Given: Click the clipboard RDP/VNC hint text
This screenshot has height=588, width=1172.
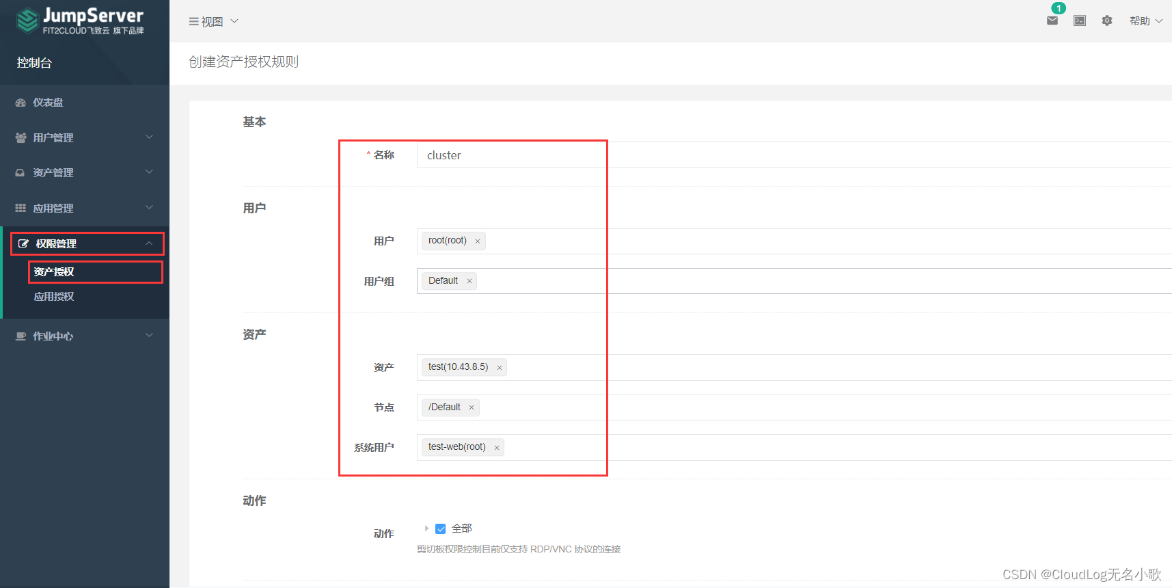Looking at the screenshot, I should point(519,550).
